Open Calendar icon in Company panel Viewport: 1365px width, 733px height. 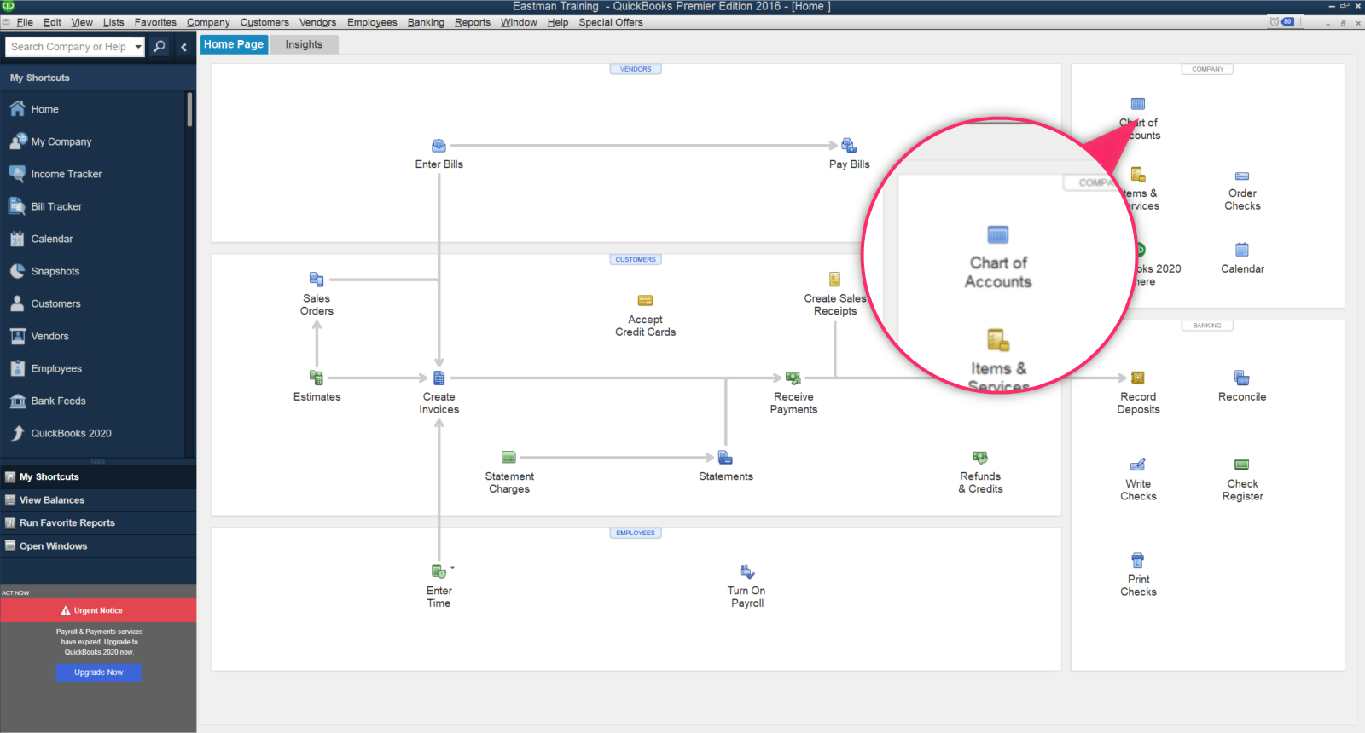coord(1242,250)
